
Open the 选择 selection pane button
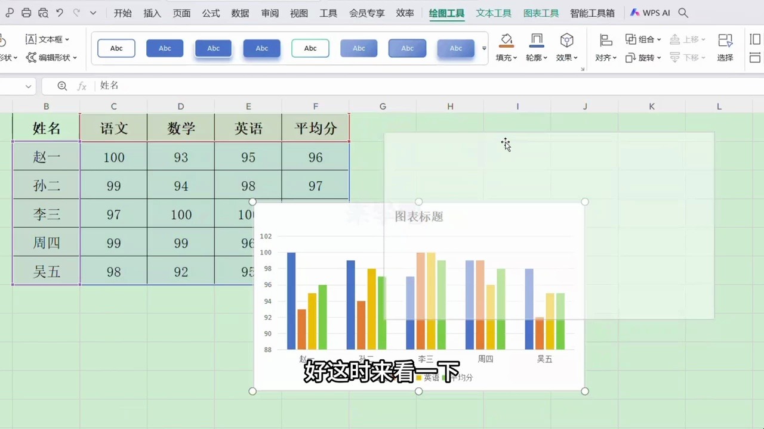click(725, 48)
